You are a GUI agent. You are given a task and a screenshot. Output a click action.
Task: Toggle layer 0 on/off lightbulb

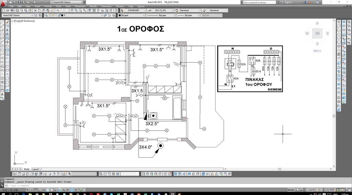pos(50,15)
